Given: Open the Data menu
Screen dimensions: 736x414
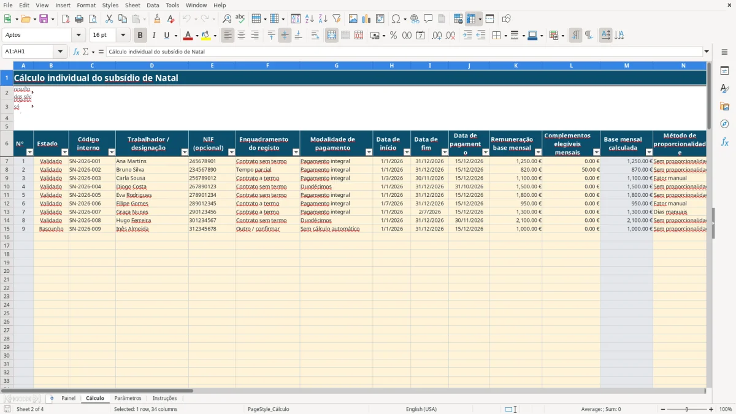Looking at the screenshot, I should (x=153, y=5).
